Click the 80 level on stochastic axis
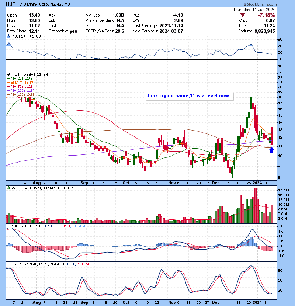 tap(280, 271)
